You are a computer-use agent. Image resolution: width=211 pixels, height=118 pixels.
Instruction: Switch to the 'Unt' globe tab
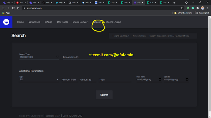tap(73, 3)
